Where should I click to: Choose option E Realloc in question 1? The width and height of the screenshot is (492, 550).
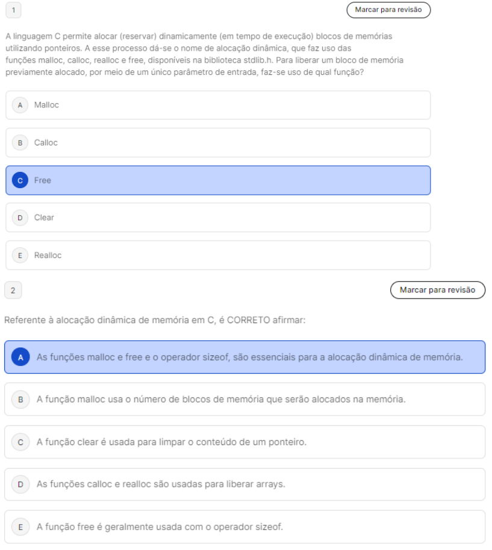pyautogui.click(x=217, y=255)
